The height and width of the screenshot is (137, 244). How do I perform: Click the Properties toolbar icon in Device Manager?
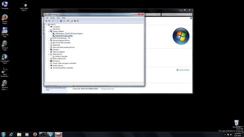click(57, 21)
